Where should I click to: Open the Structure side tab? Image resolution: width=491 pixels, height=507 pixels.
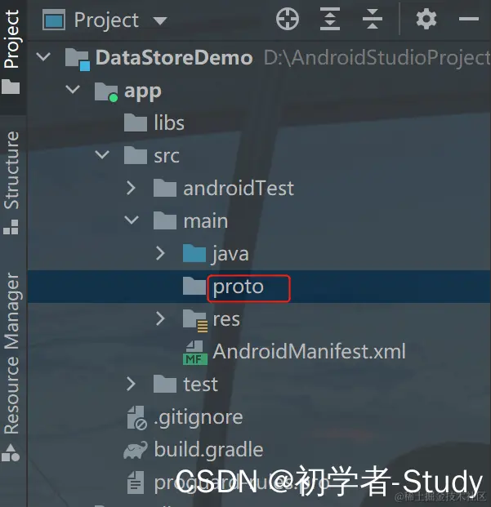pyautogui.click(x=11, y=183)
